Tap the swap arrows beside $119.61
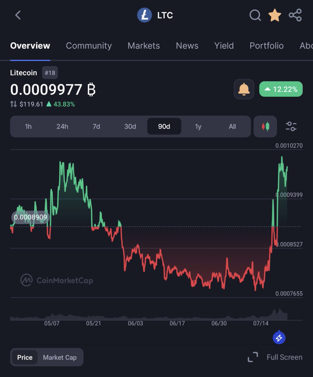The height and width of the screenshot is (377, 313). (x=13, y=104)
